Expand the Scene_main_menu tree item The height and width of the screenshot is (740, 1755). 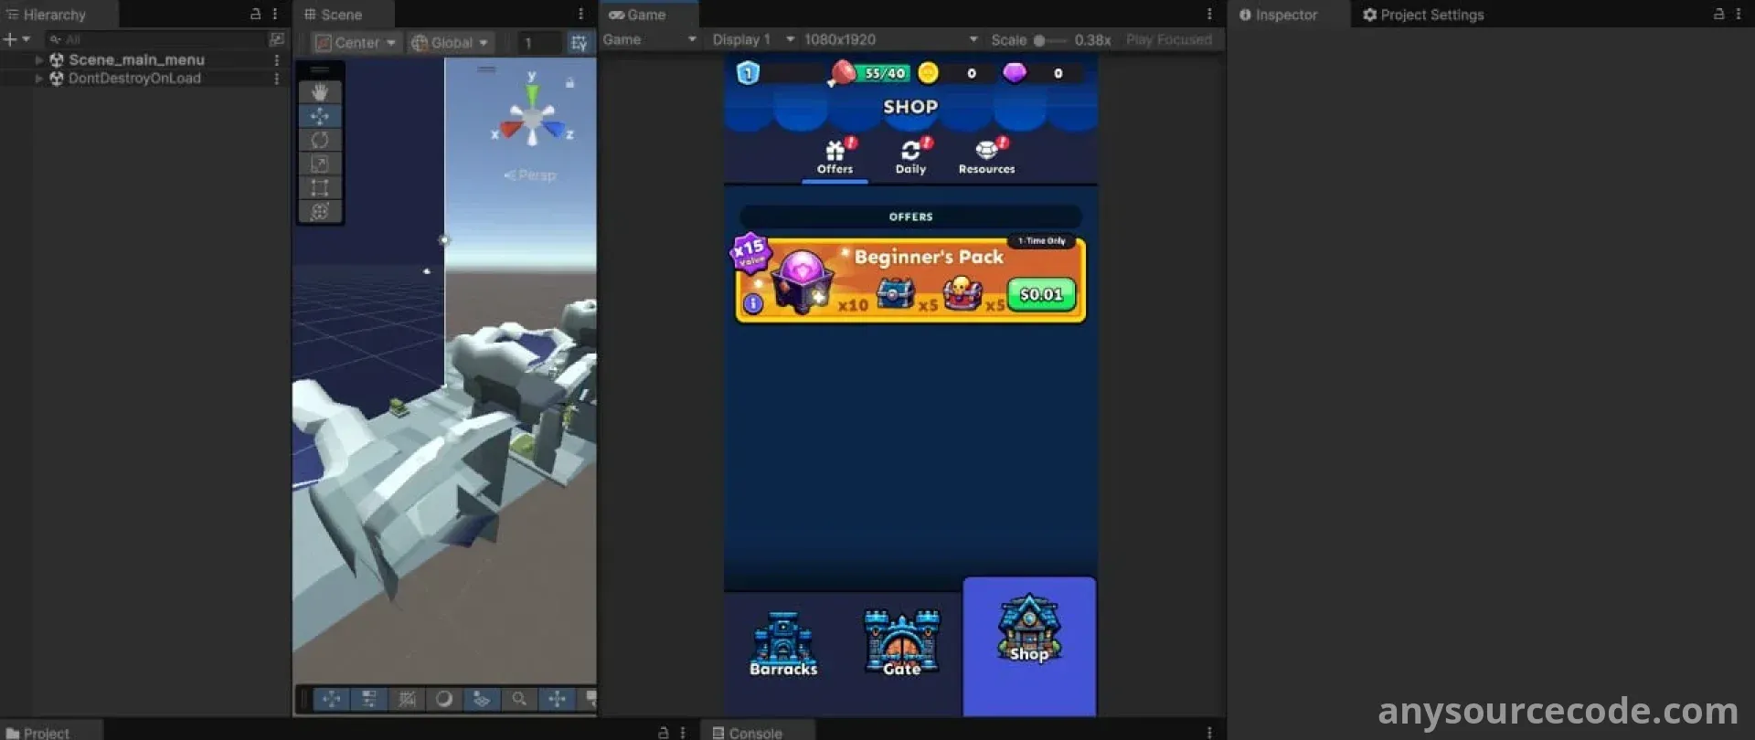coord(39,59)
